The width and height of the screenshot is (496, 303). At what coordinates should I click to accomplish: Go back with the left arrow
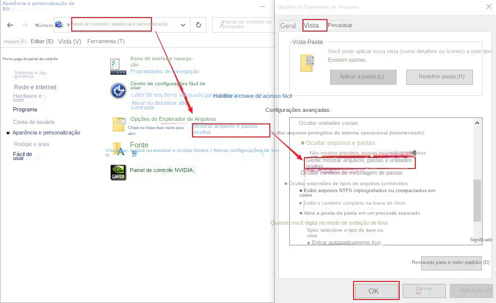click(x=10, y=25)
